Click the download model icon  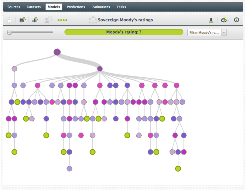211,20
